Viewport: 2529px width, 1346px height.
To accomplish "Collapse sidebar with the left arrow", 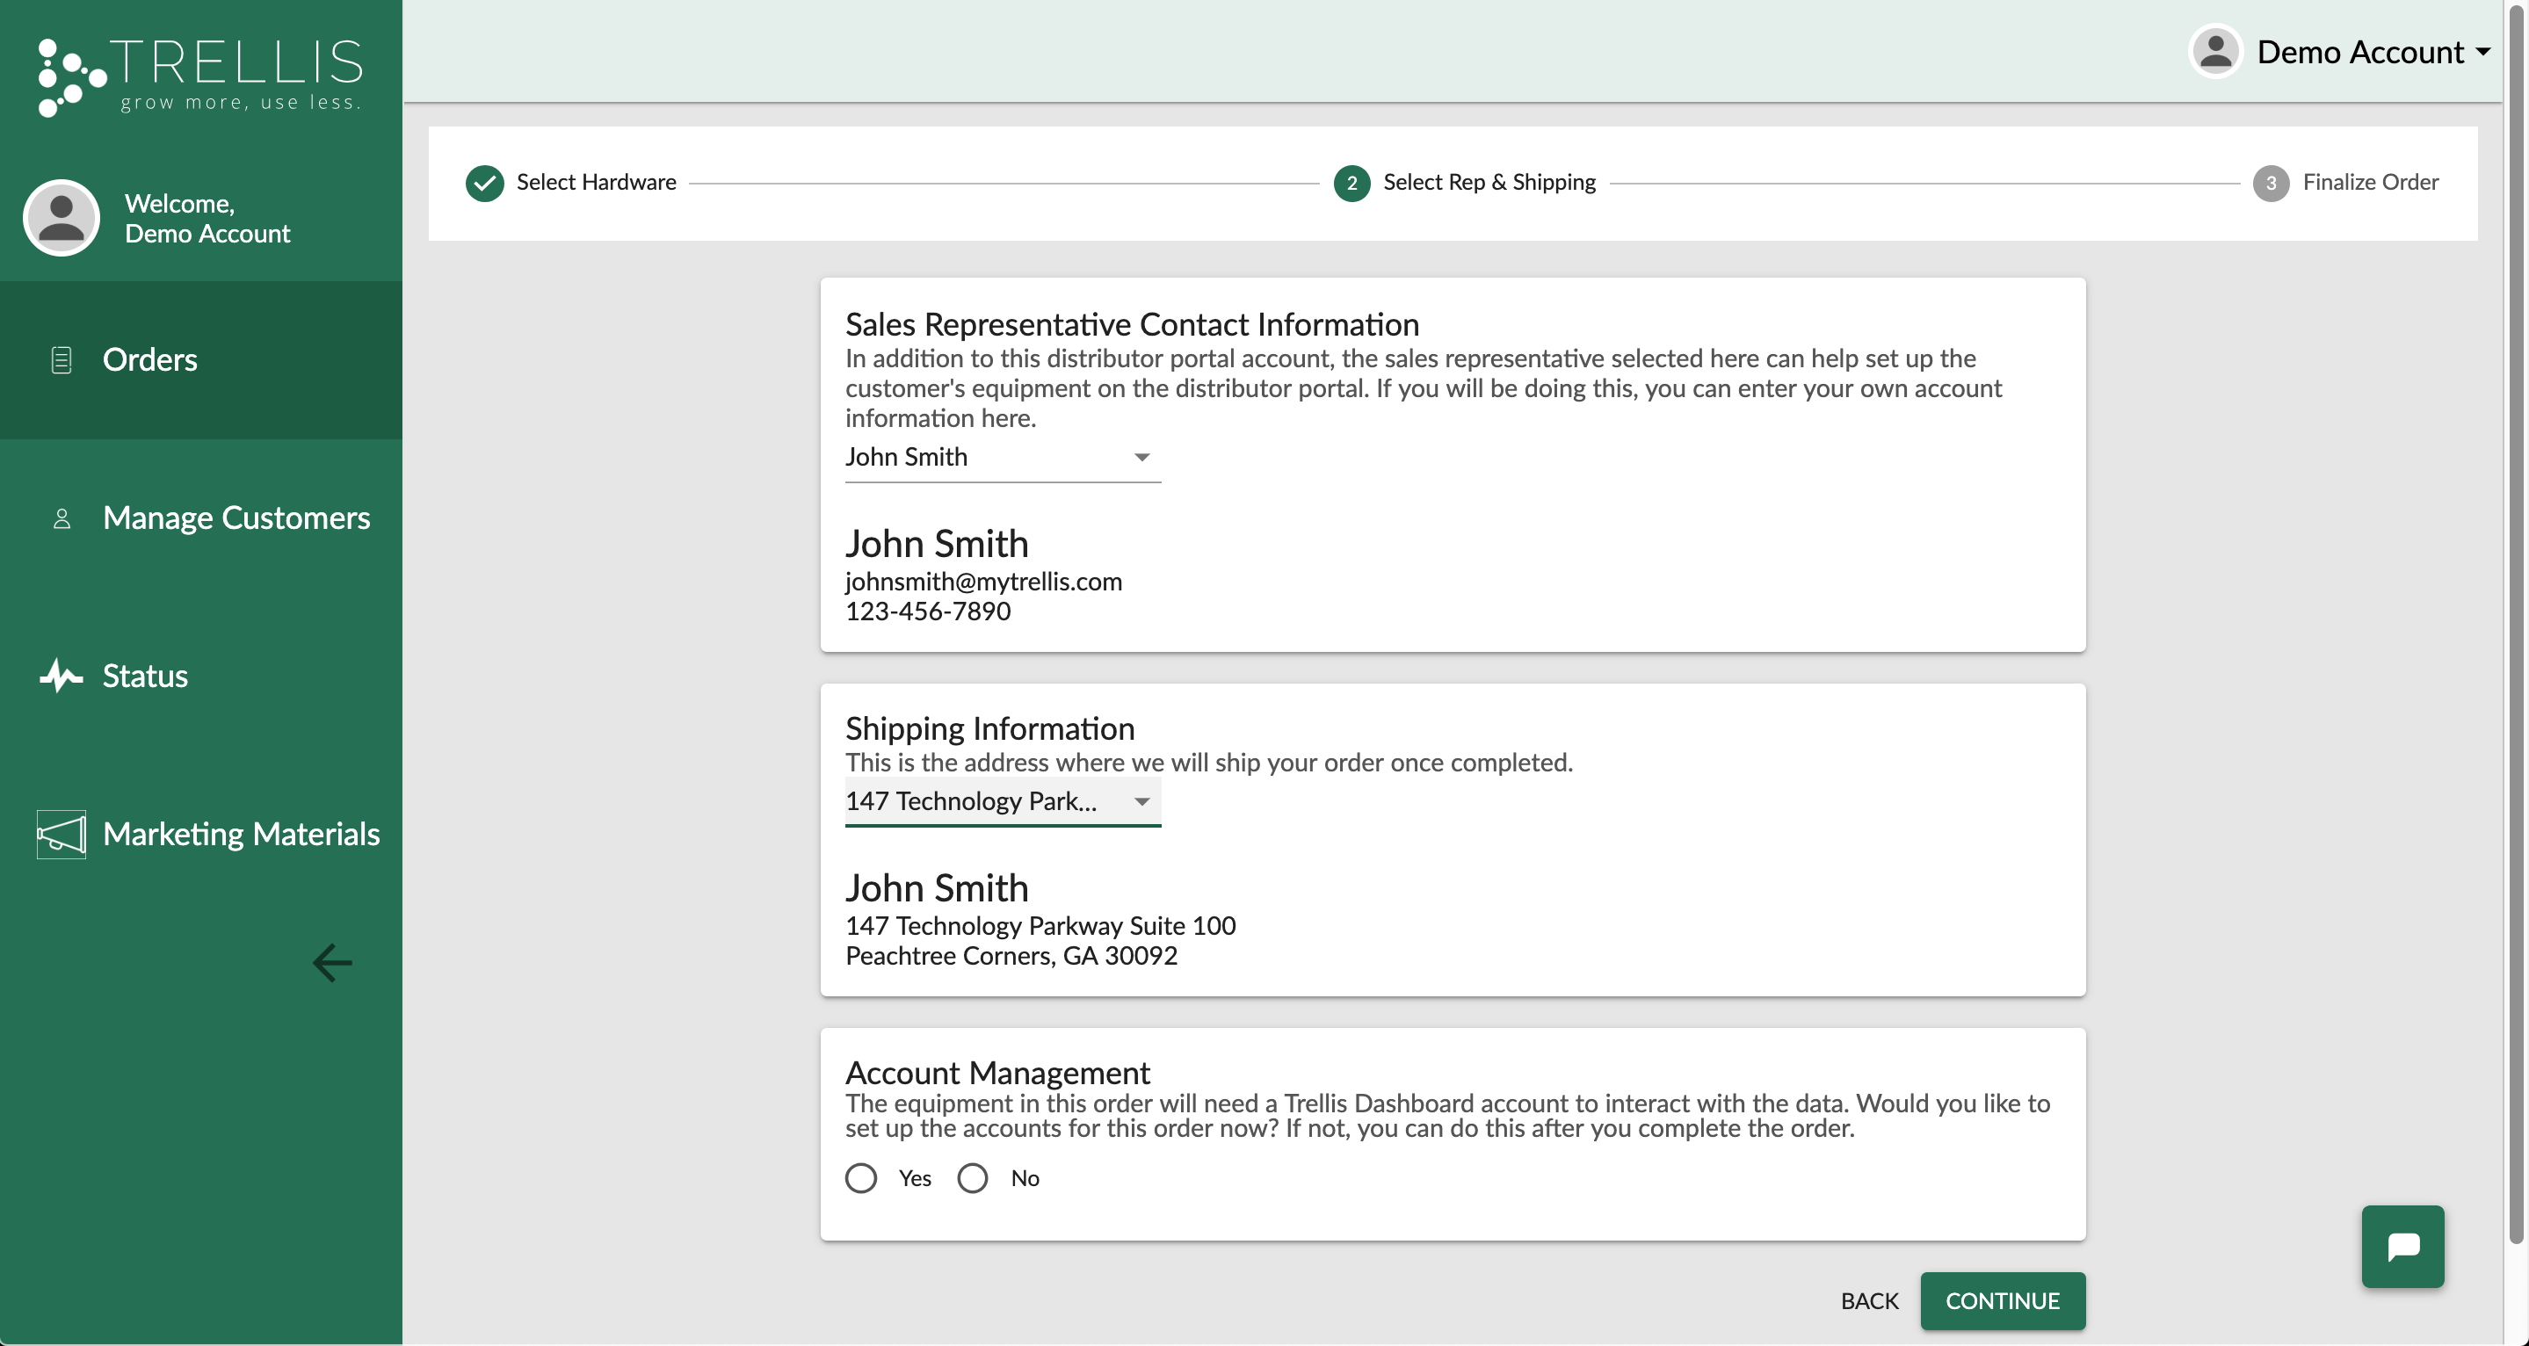I will point(332,963).
